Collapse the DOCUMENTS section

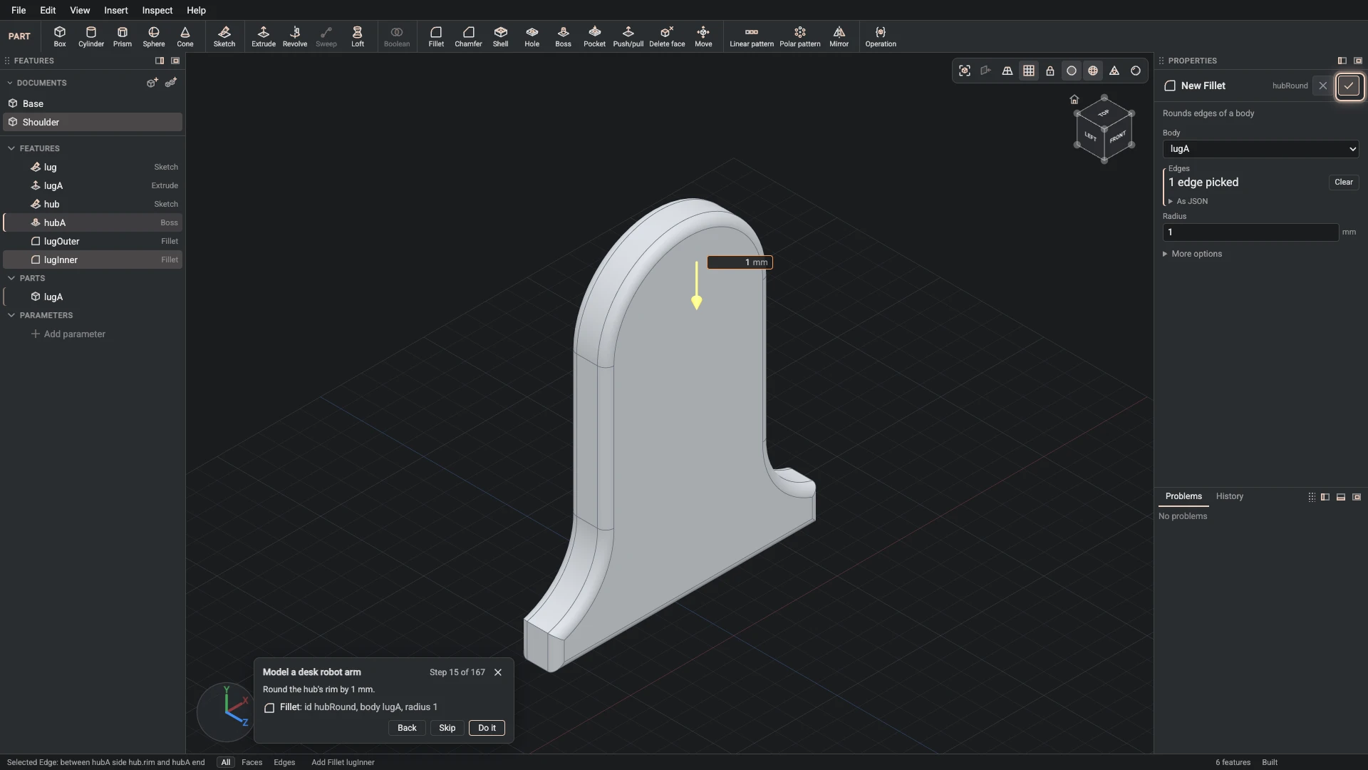coord(10,83)
